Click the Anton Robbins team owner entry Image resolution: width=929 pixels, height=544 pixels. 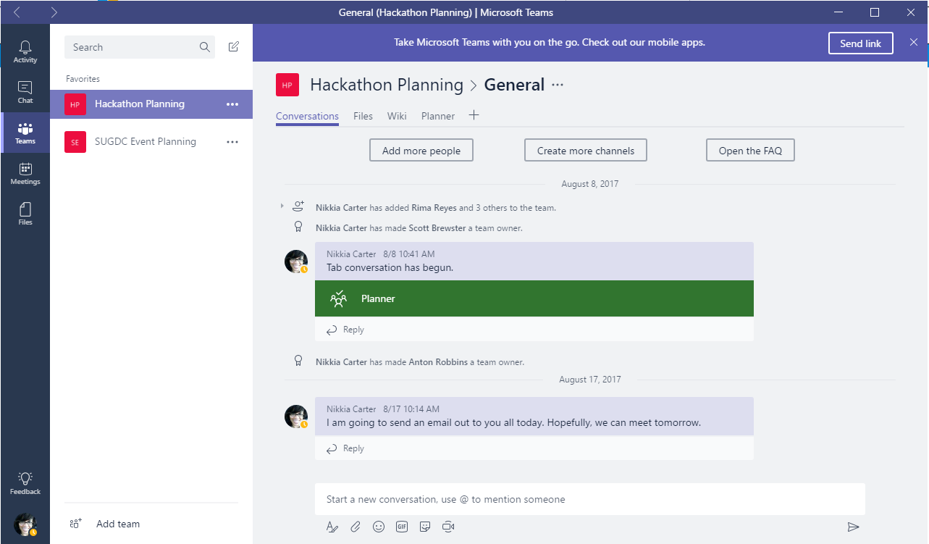tap(420, 361)
